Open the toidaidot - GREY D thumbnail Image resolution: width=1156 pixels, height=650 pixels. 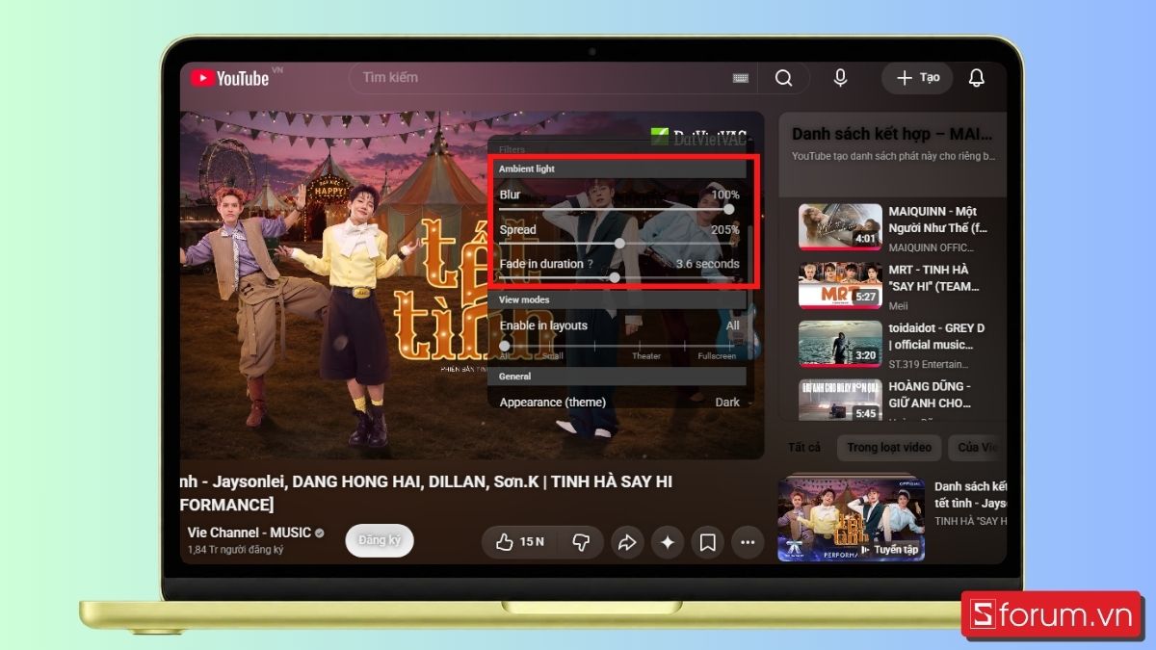(840, 344)
